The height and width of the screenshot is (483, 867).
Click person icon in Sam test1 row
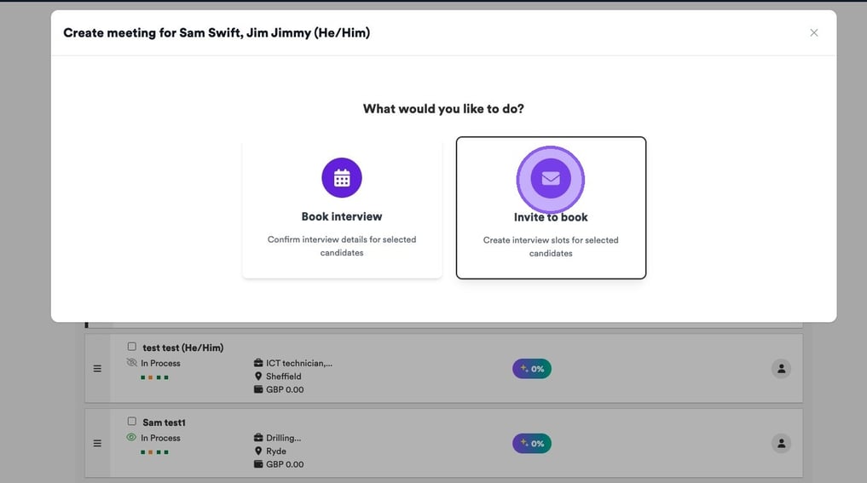[781, 444]
